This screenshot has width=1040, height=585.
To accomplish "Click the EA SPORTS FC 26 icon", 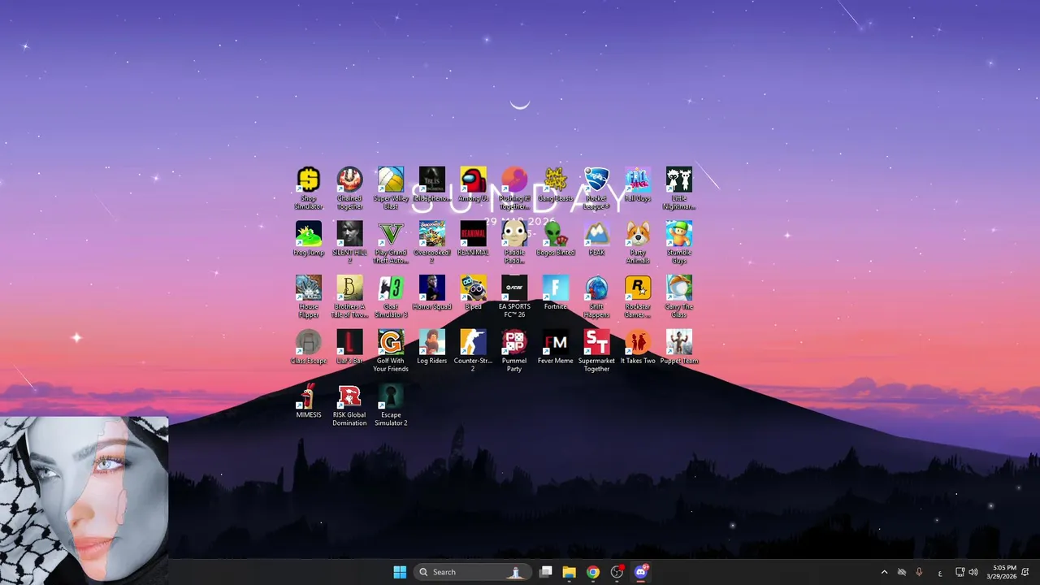I will pyautogui.click(x=514, y=297).
